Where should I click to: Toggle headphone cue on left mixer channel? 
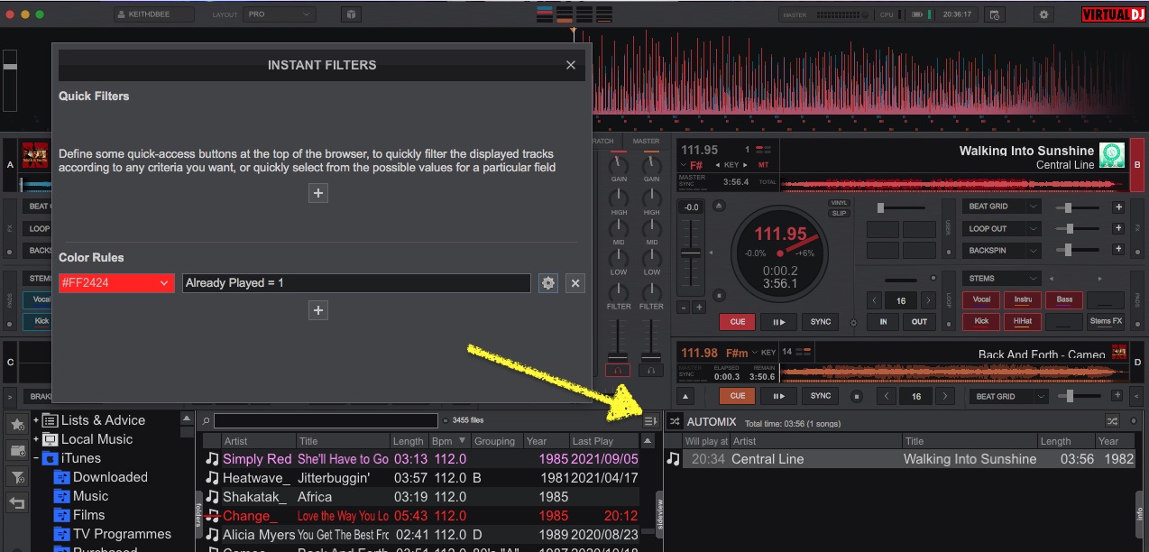[618, 370]
